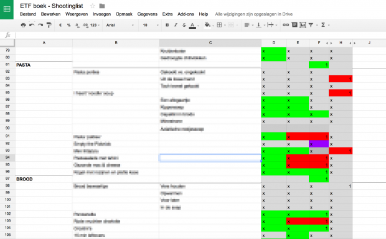Click the document title ETF boek - Shootinglist

52,6
